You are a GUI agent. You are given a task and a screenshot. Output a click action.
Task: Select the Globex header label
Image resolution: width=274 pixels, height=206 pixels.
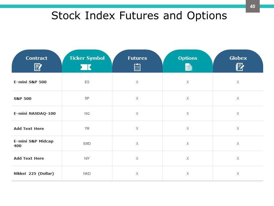click(x=238, y=58)
